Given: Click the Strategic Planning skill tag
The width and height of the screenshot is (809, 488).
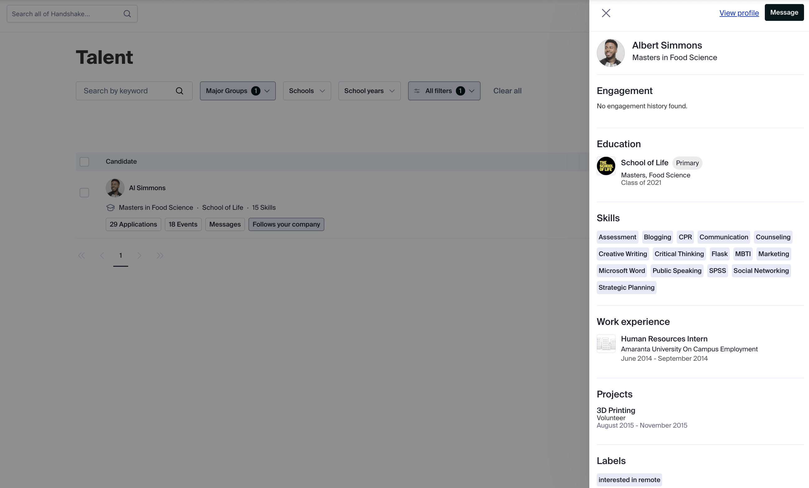Looking at the screenshot, I should 626,287.
